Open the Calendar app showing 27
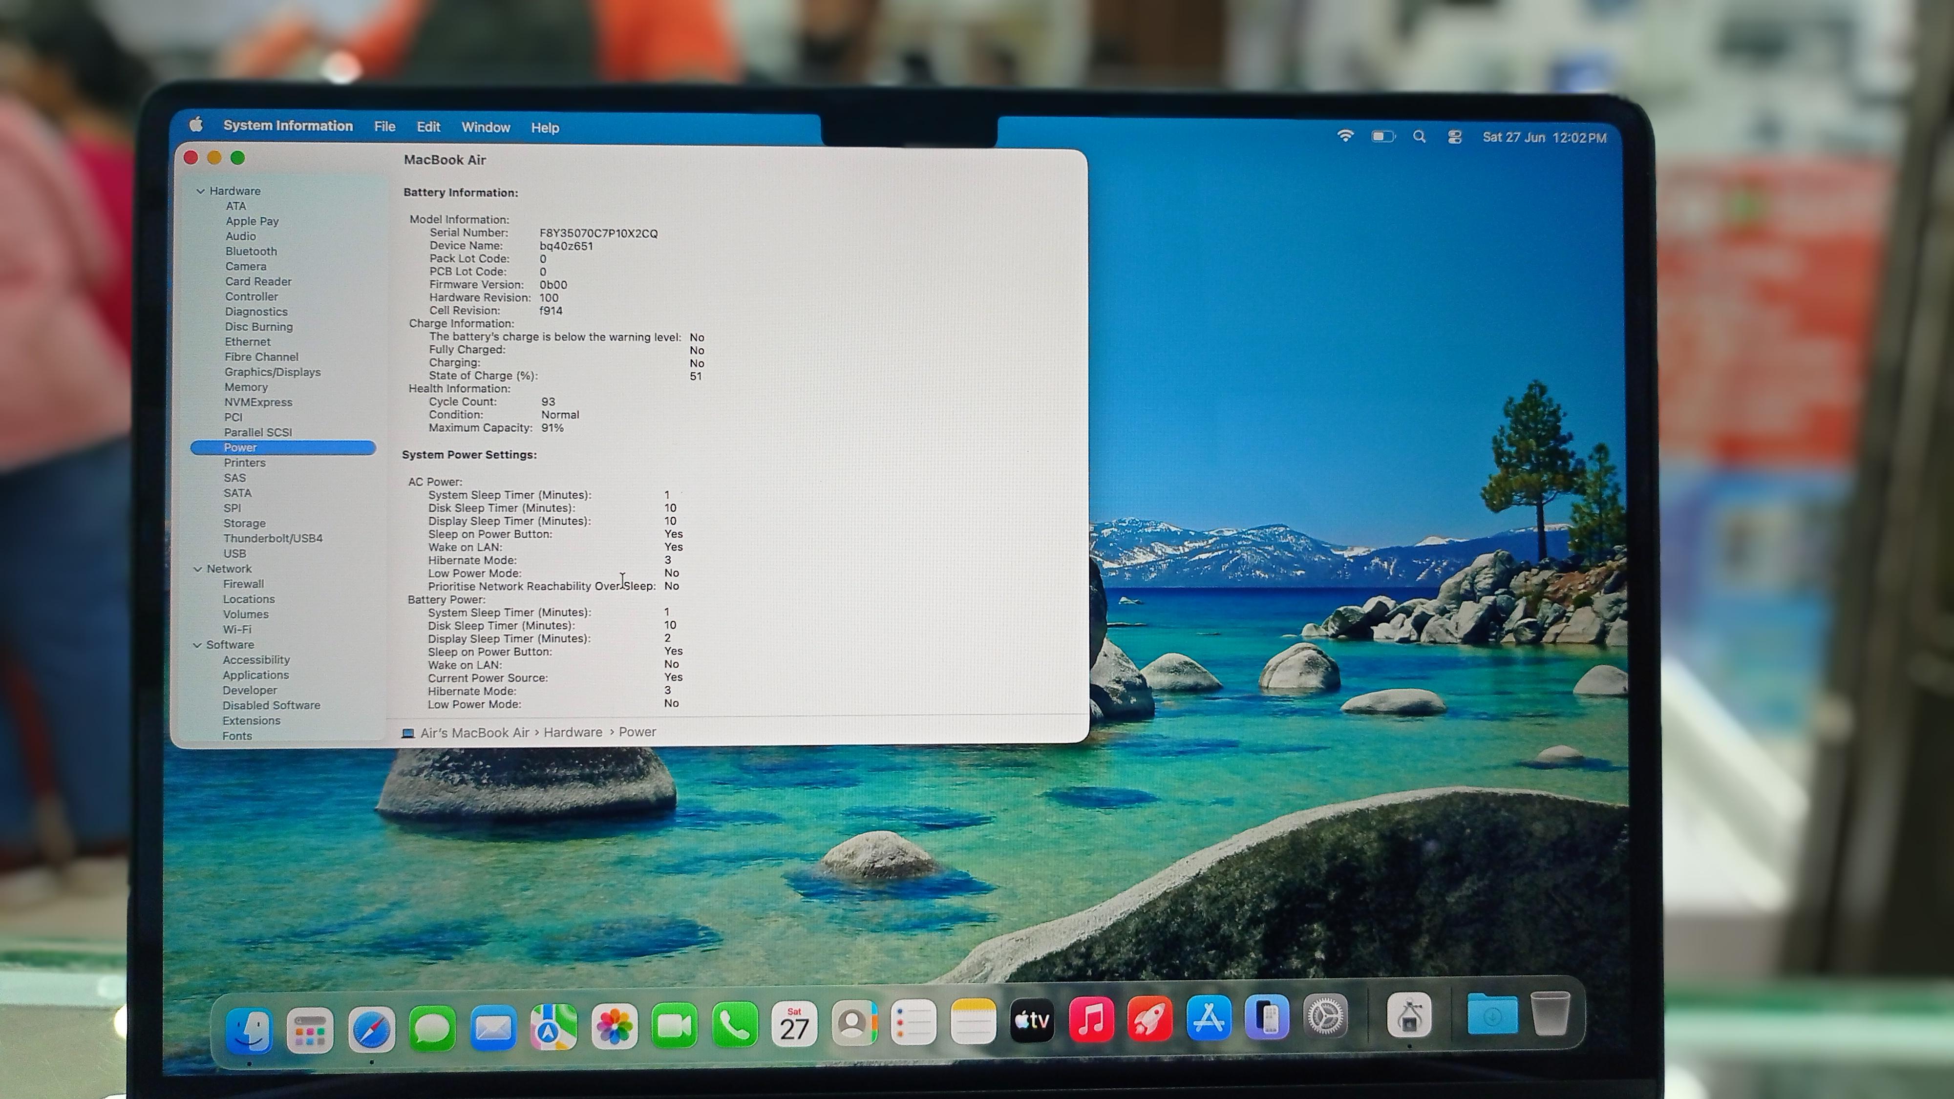 coord(794,1024)
